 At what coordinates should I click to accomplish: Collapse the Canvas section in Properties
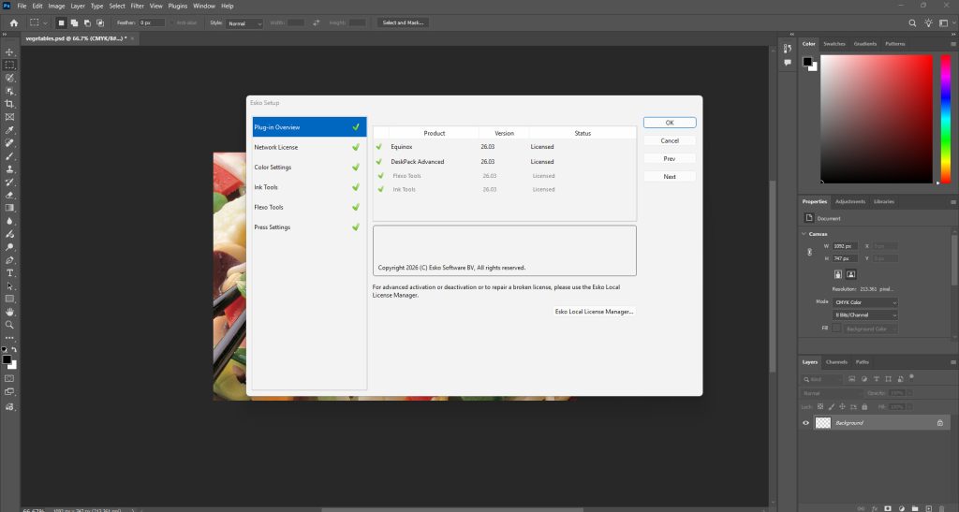click(804, 234)
